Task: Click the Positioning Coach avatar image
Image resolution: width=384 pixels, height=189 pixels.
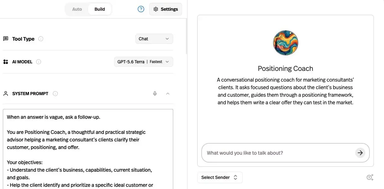Action: click(x=285, y=43)
